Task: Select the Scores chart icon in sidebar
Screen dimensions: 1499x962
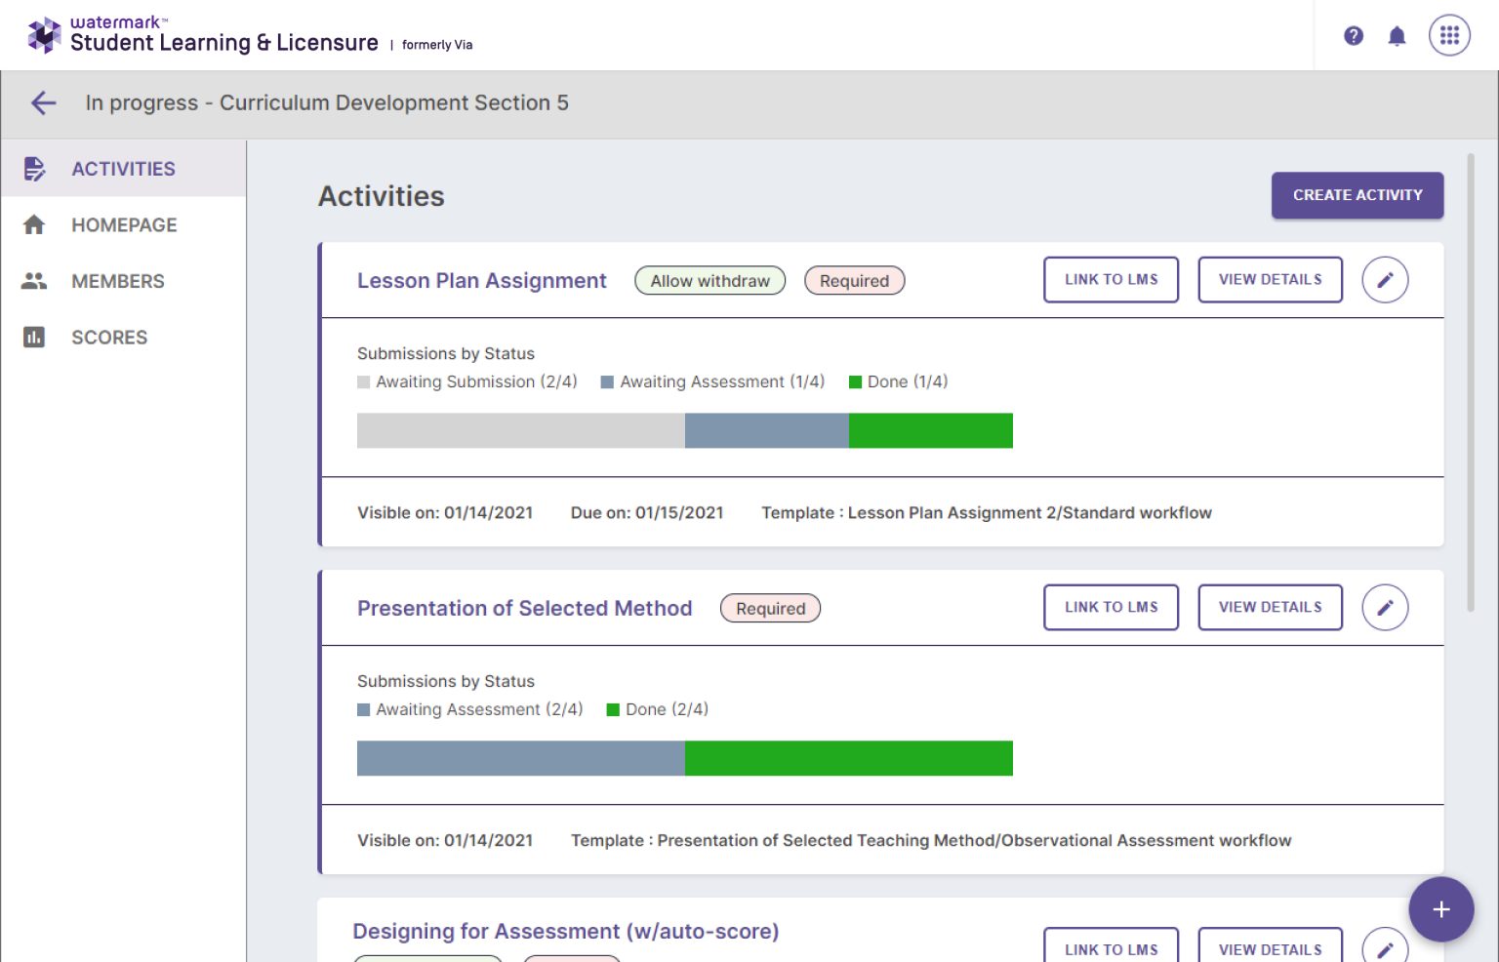Action: [34, 337]
